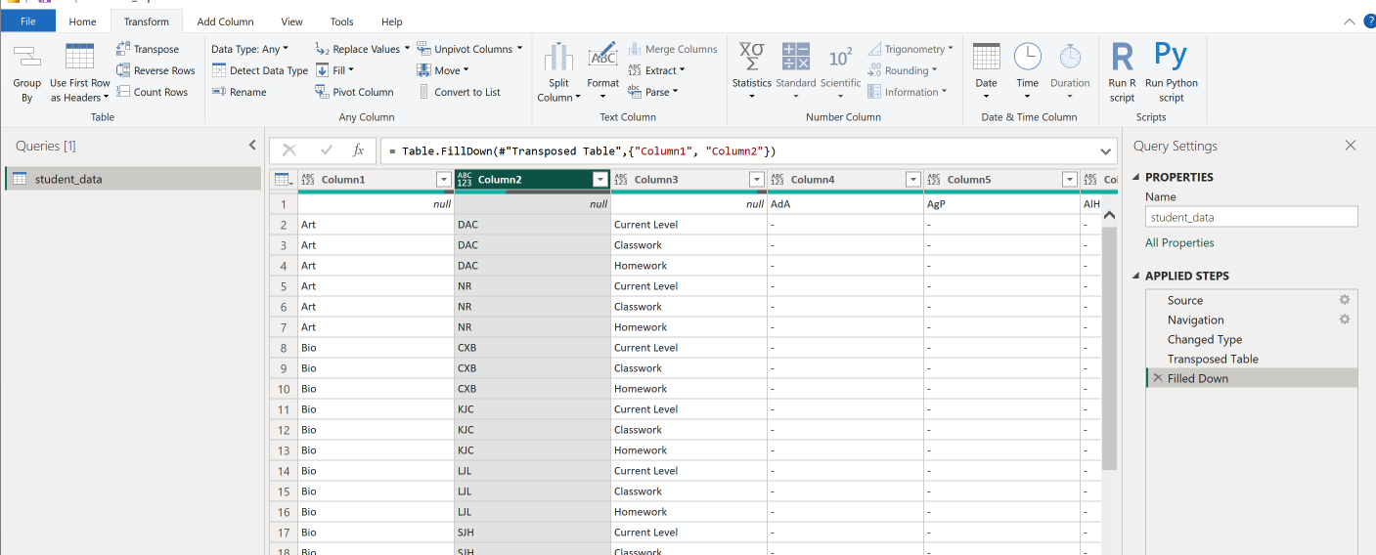Screen dimensions: 1376x555
Task: Switch to the Add Column tab
Action: tap(225, 21)
